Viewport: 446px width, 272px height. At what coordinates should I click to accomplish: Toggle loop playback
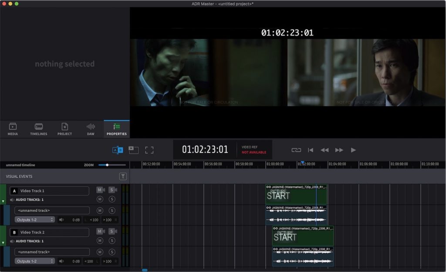tap(296, 150)
